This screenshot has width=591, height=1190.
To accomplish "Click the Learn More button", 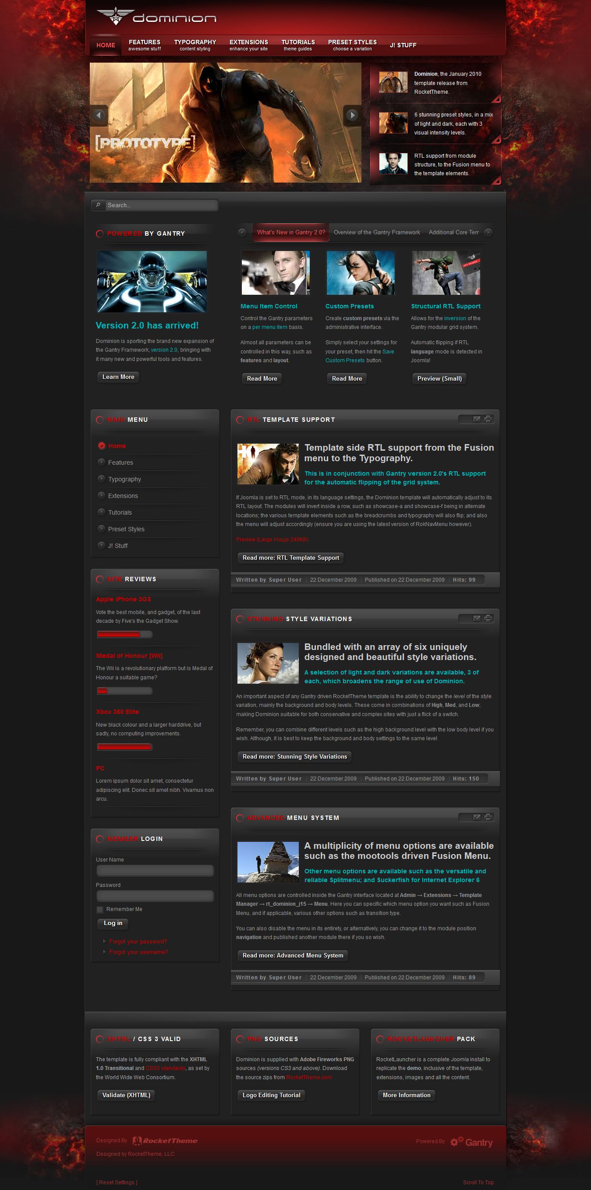I will (118, 377).
